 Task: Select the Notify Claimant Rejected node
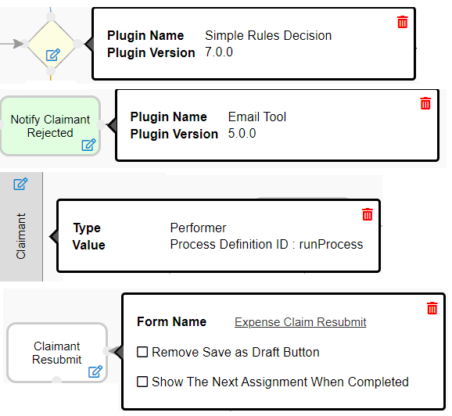51,126
